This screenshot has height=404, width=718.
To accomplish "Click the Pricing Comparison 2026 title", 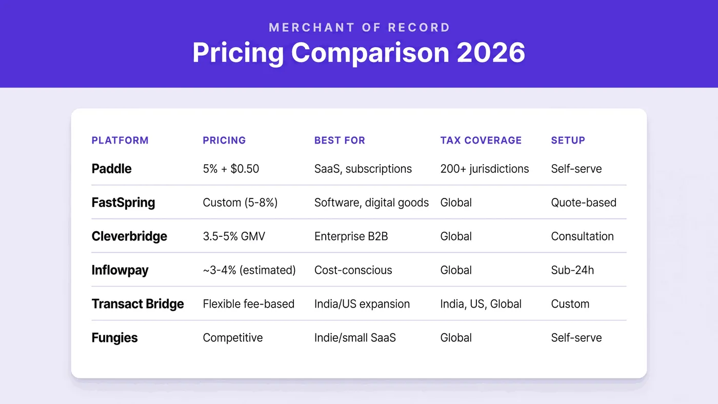I will tap(359, 52).
